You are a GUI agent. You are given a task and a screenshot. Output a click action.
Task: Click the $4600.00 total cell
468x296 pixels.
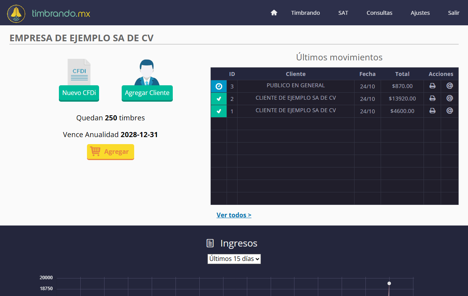click(x=402, y=111)
